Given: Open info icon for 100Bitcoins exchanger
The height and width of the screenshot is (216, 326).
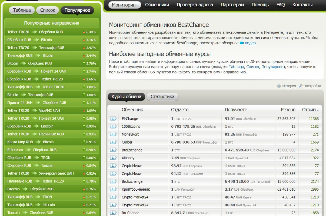Looking at the screenshot, I should coord(113,126).
